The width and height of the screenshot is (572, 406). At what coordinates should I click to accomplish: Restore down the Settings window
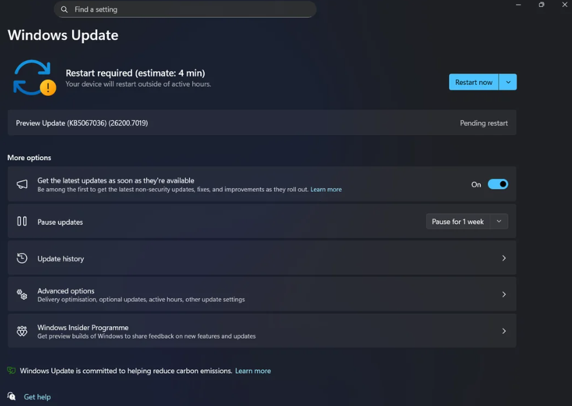point(541,5)
